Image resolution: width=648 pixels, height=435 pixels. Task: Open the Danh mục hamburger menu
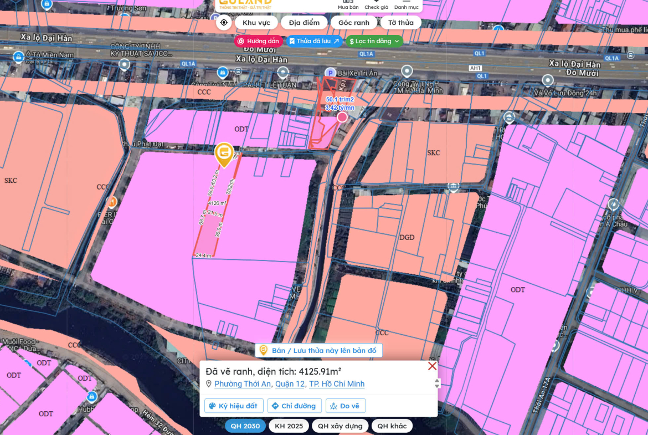pyautogui.click(x=407, y=4)
